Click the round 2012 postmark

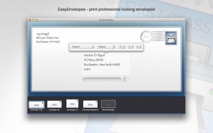tap(146, 37)
